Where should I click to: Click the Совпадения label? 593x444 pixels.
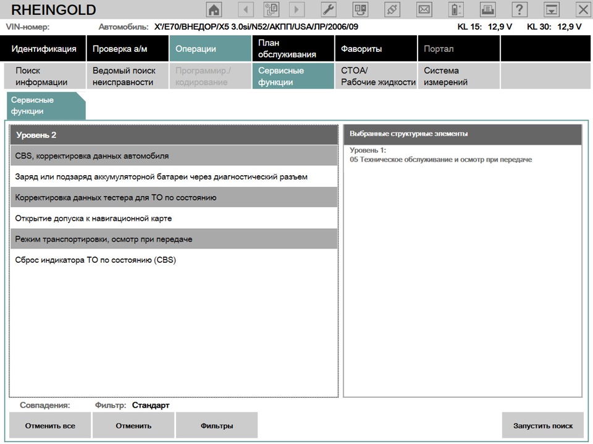pyautogui.click(x=45, y=405)
